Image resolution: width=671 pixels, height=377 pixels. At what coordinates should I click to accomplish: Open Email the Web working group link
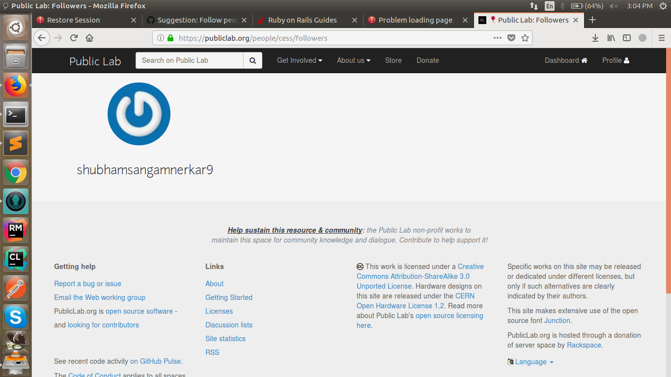(x=100, y=297)
